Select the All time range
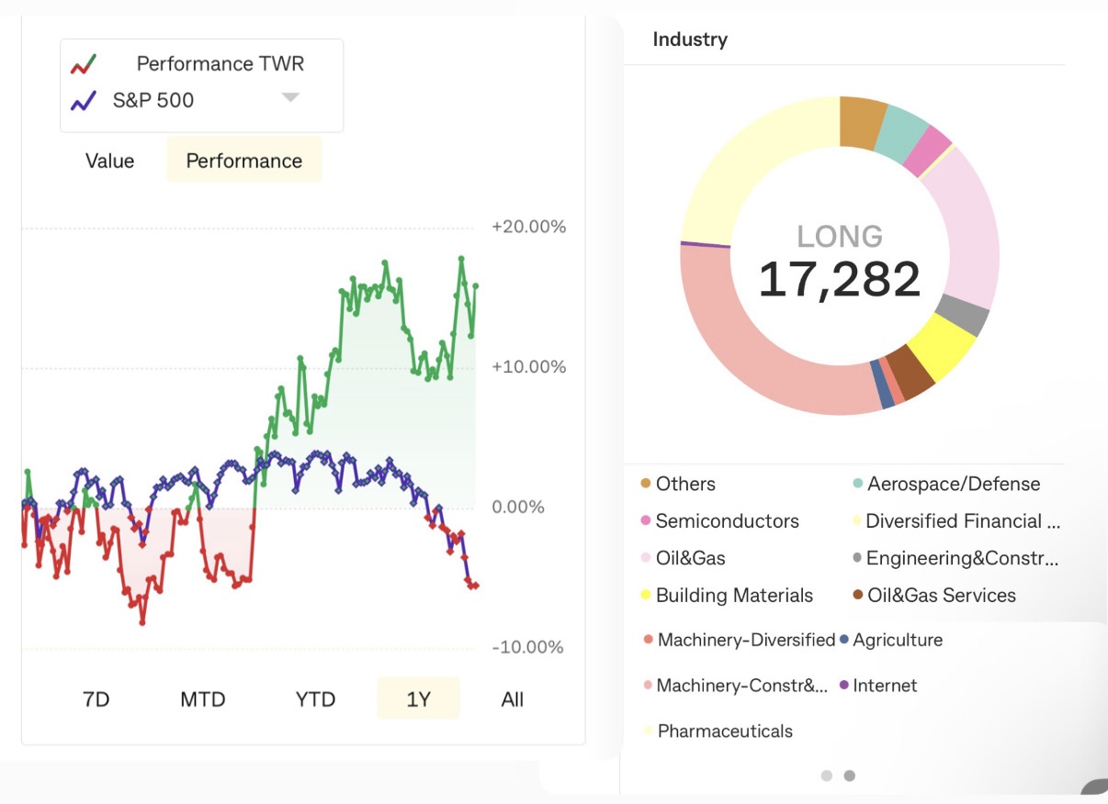 pyautogui.click(x=512, y=699)
